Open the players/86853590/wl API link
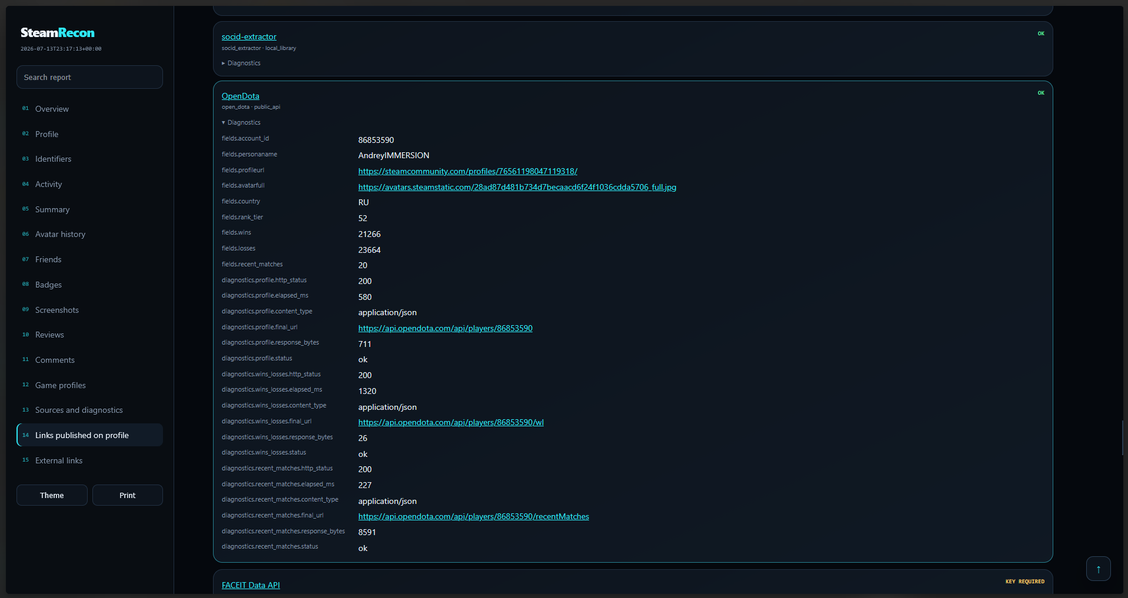 451,422
